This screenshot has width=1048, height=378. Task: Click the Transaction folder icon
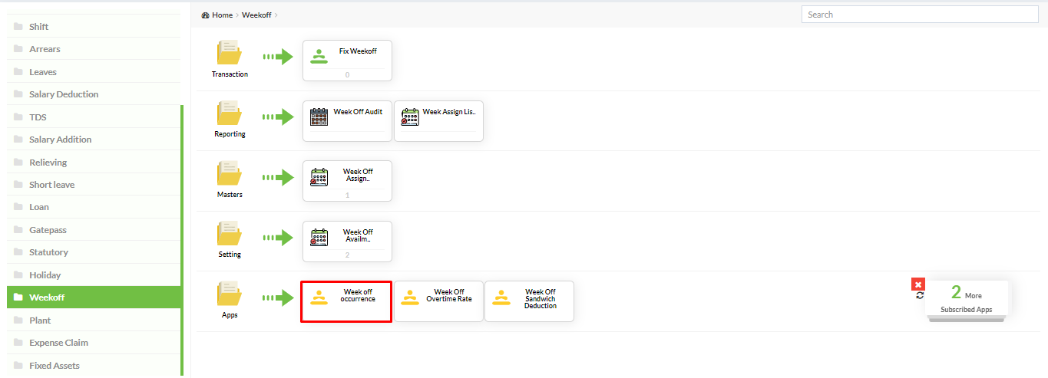(x=230, y=52)
